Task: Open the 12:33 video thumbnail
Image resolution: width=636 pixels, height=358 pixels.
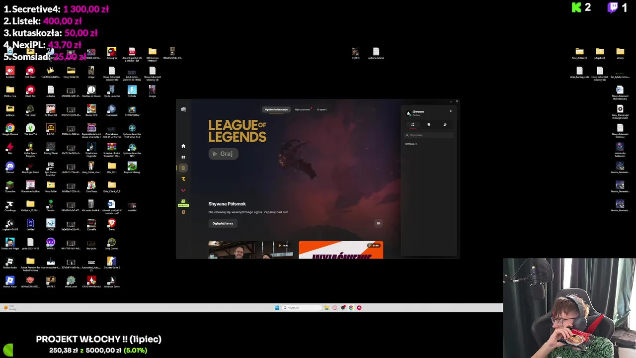Action: coord(250,250)
